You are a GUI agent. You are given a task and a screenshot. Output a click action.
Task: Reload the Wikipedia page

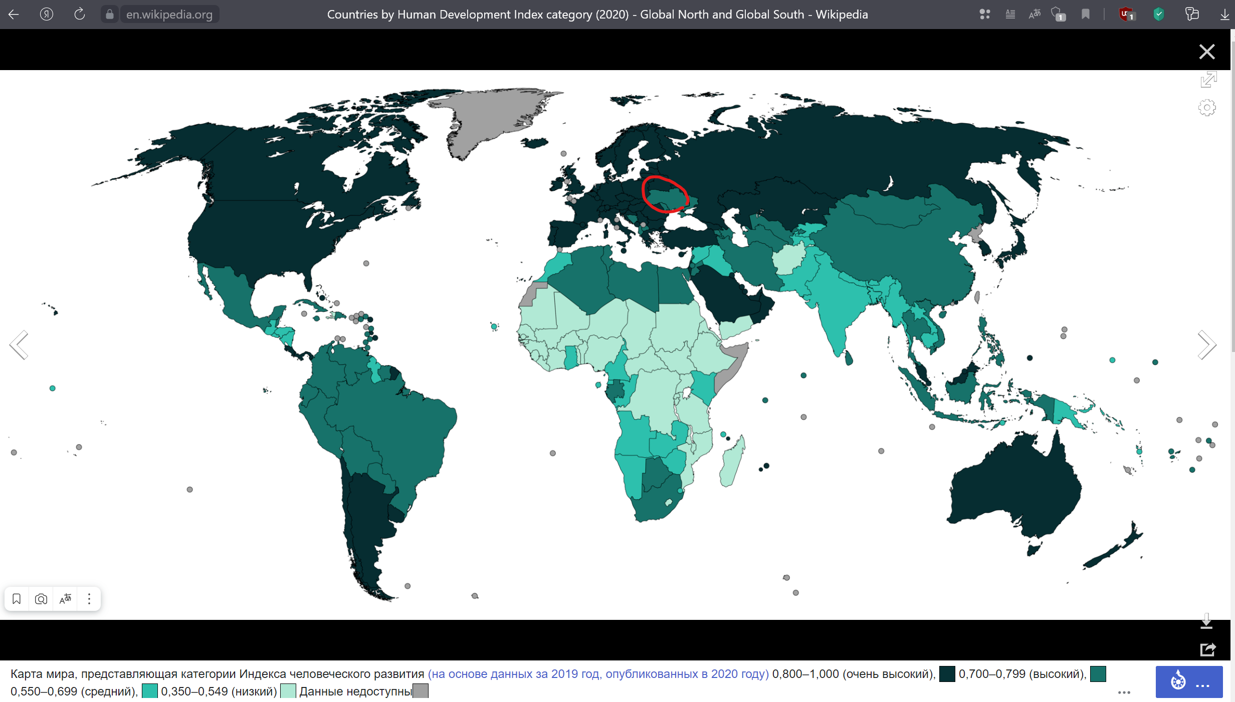click(x=79, y=15)
